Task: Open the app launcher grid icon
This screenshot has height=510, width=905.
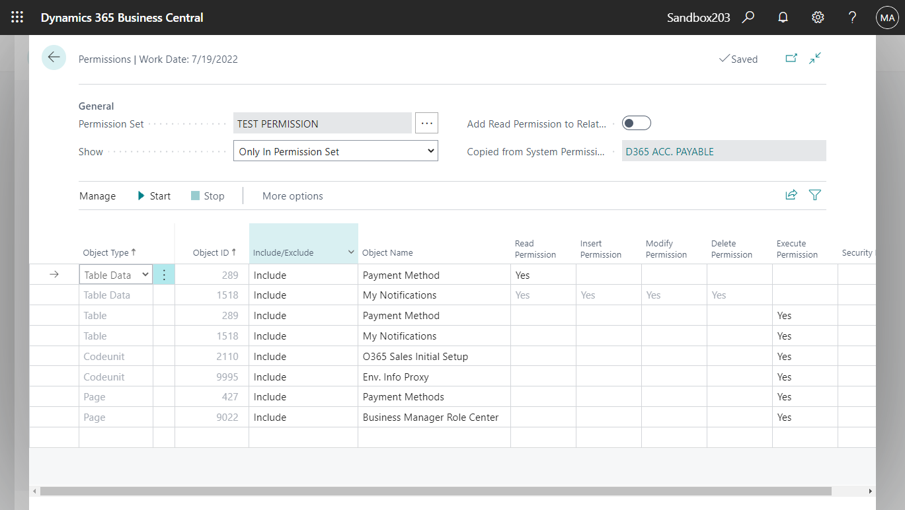Action: click(17, 17)
